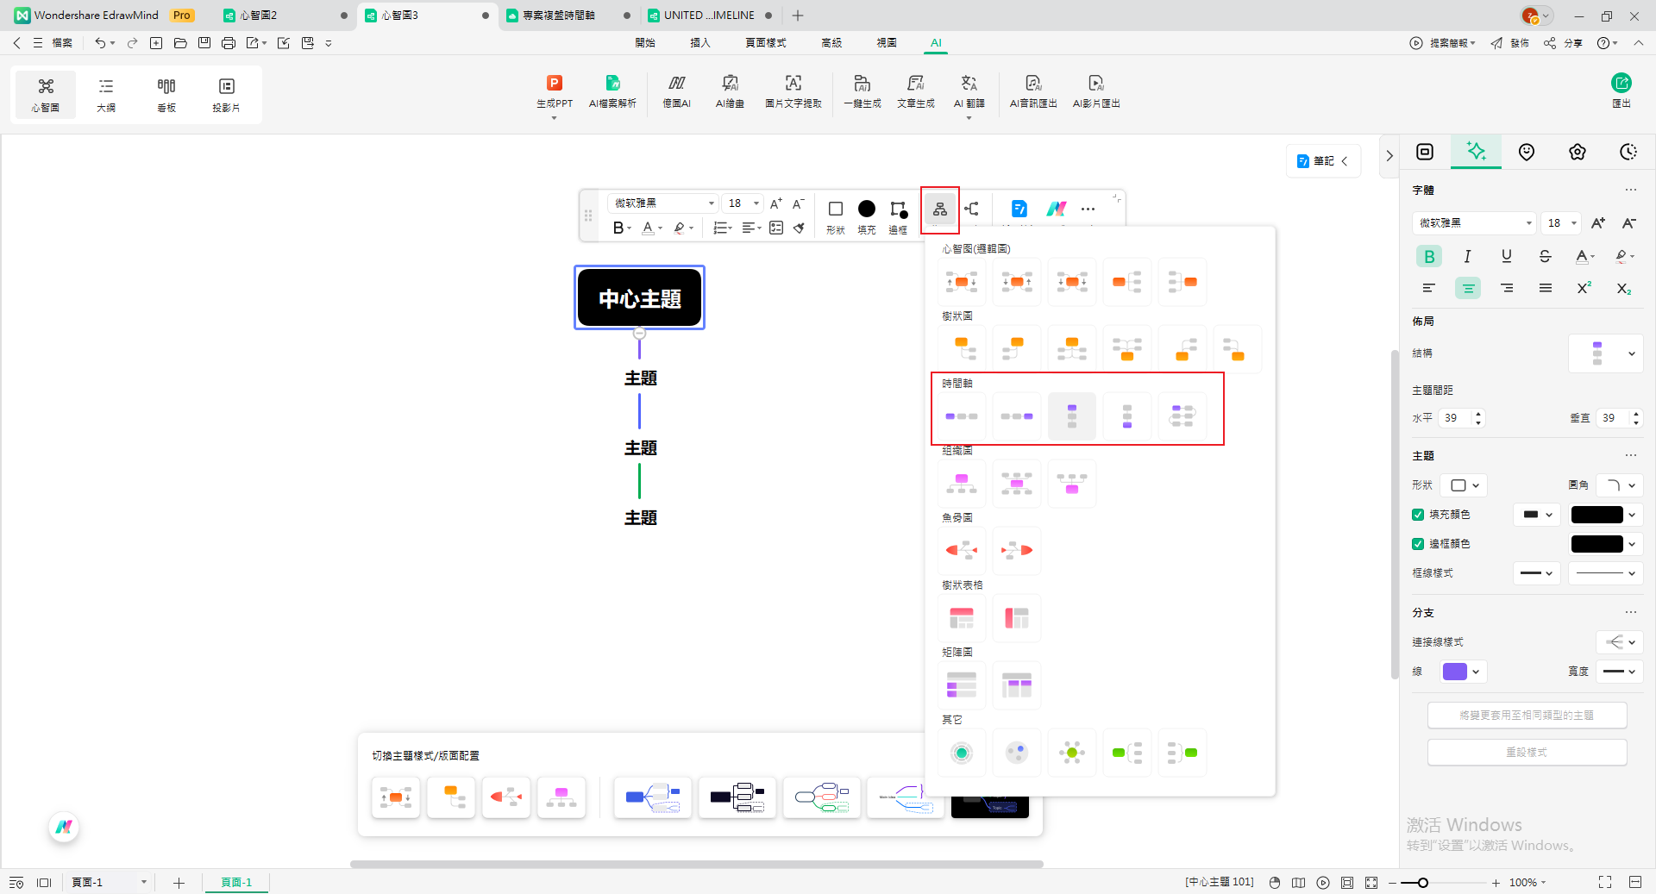
Task: Click the 重設樣式 button
Action: coord(1527,753)
